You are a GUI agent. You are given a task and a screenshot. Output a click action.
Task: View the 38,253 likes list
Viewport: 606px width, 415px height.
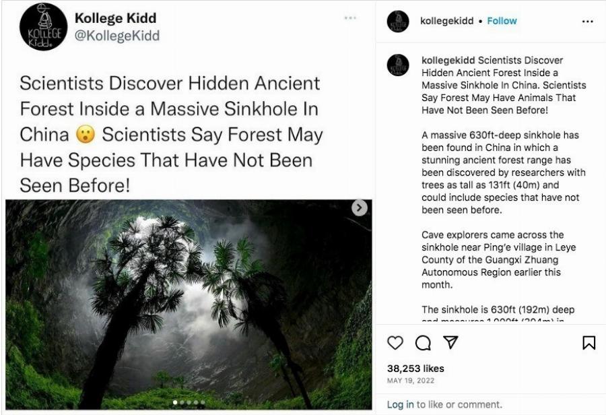pos(415,369)
